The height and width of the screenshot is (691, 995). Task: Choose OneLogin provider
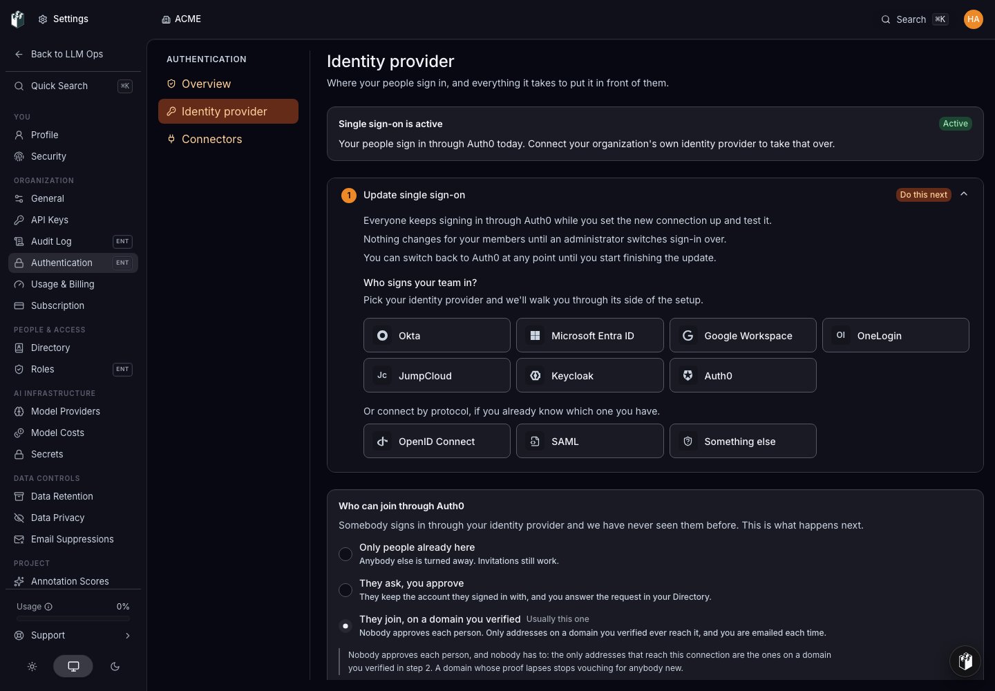[x=895, y=335]
